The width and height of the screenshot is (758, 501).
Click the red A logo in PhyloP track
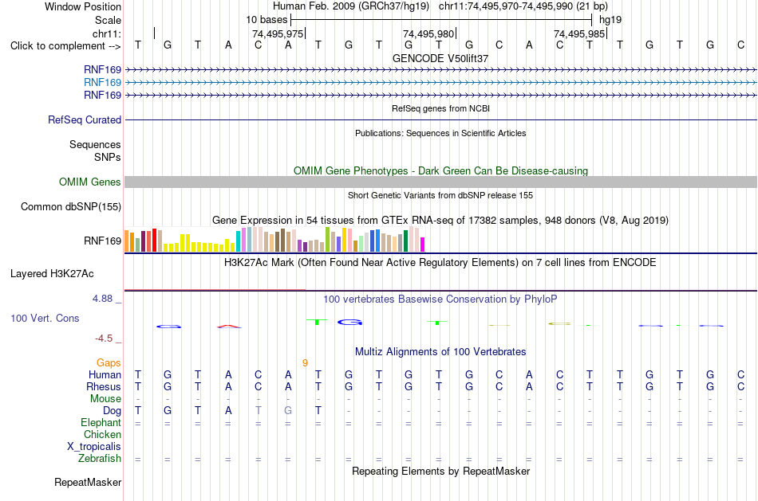pos(229,327)
